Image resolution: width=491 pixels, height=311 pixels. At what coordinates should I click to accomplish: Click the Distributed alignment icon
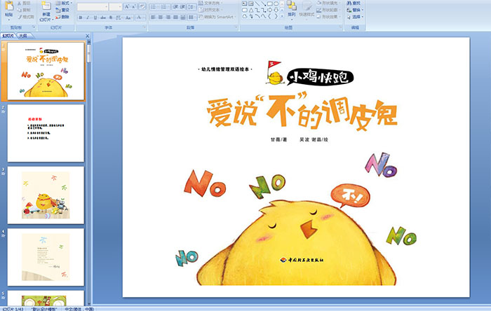[x=183, y=18]
